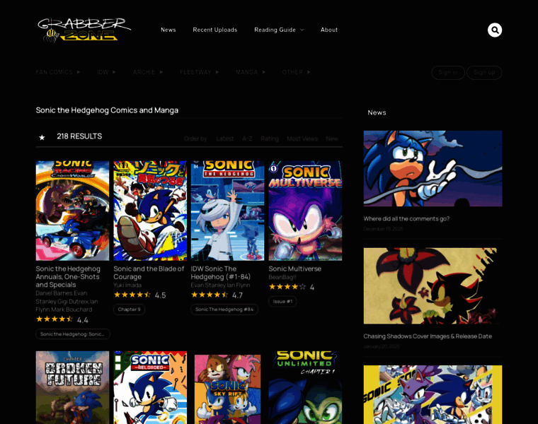
Task: Click the News sidebar heading
Action: (377, 112)
